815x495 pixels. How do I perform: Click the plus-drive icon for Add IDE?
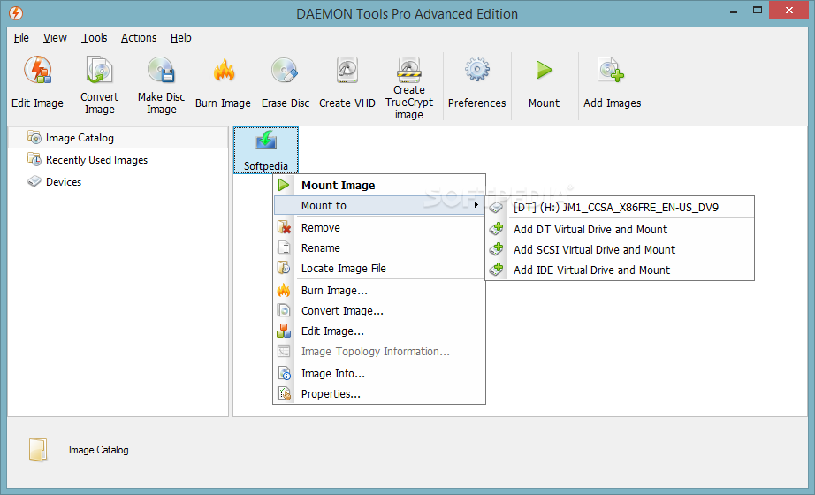[x=497, y=270]
